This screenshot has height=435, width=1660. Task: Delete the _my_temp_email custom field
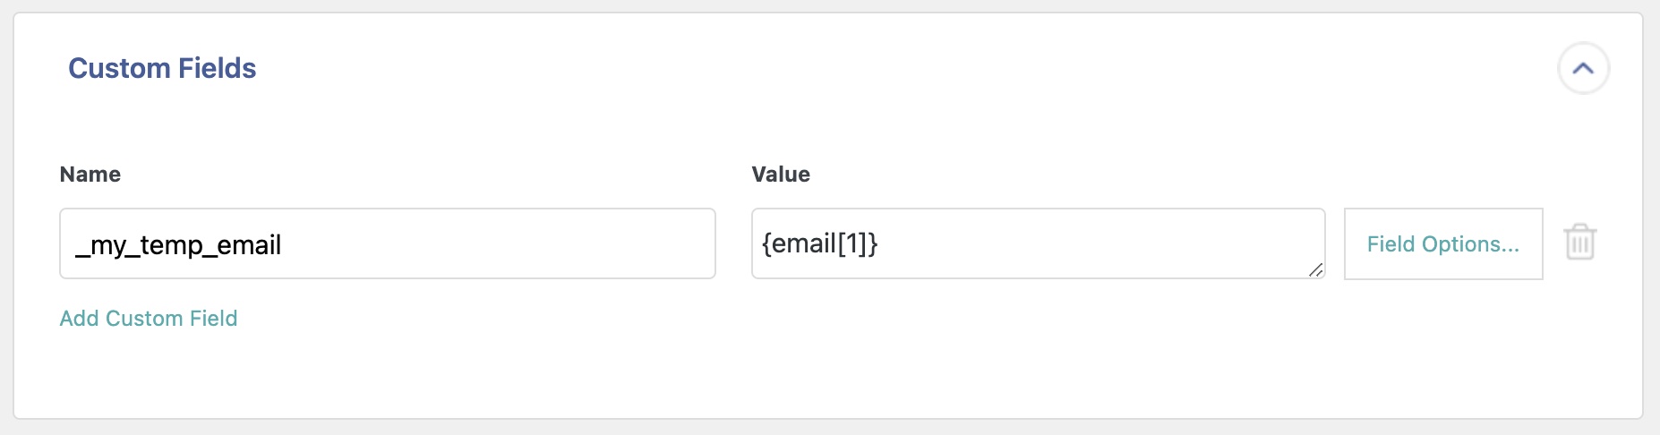click(1579, 243)
